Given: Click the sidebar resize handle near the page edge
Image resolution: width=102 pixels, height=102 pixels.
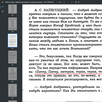Looking at the screenshot, I should click(x=23, y=90).
